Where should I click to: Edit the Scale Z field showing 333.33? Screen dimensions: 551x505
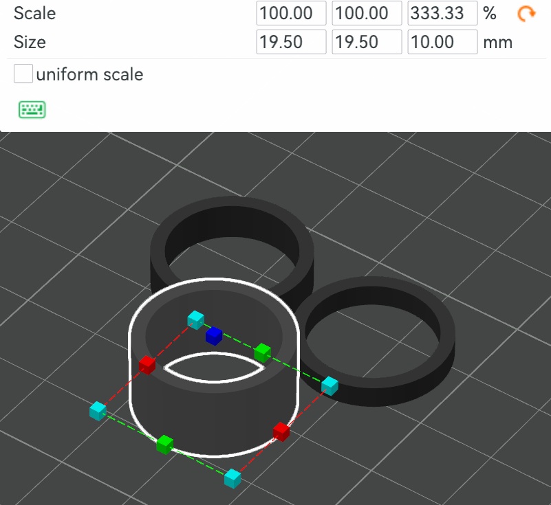(442, 13)
